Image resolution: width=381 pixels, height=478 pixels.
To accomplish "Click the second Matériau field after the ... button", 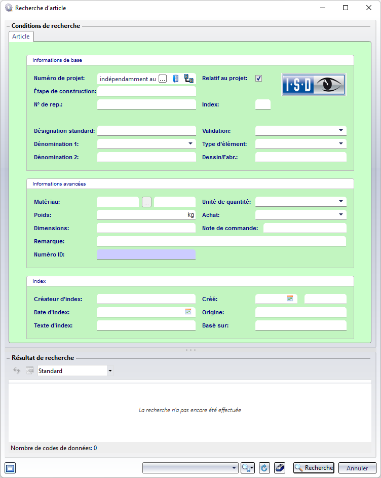I will tap(175, 202).
